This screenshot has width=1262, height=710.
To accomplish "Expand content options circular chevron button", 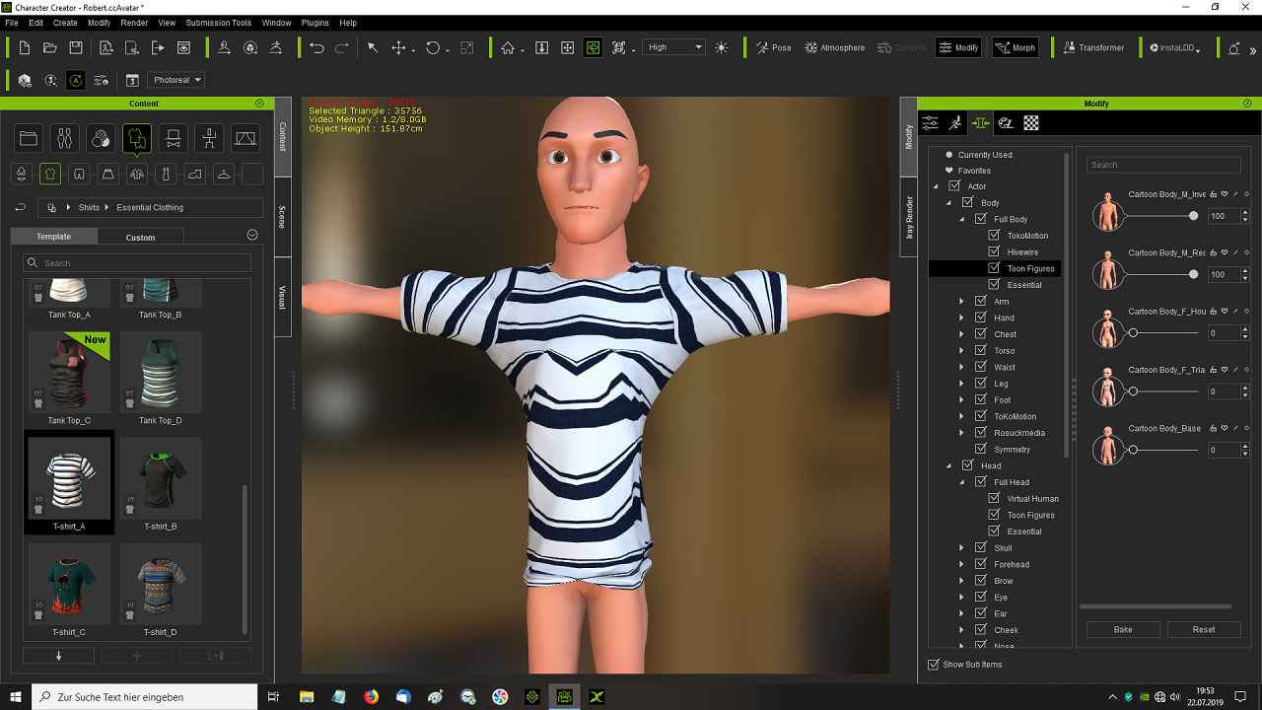I will point(252,235).
